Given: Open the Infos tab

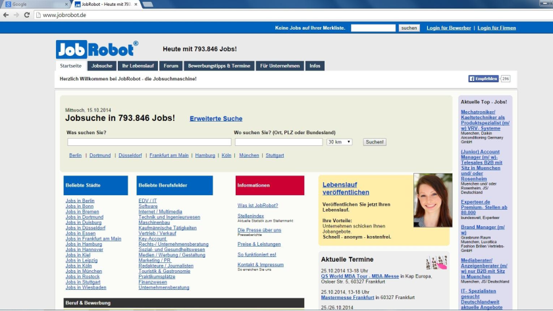Looking at the screenshot, I should pos(315,66).
